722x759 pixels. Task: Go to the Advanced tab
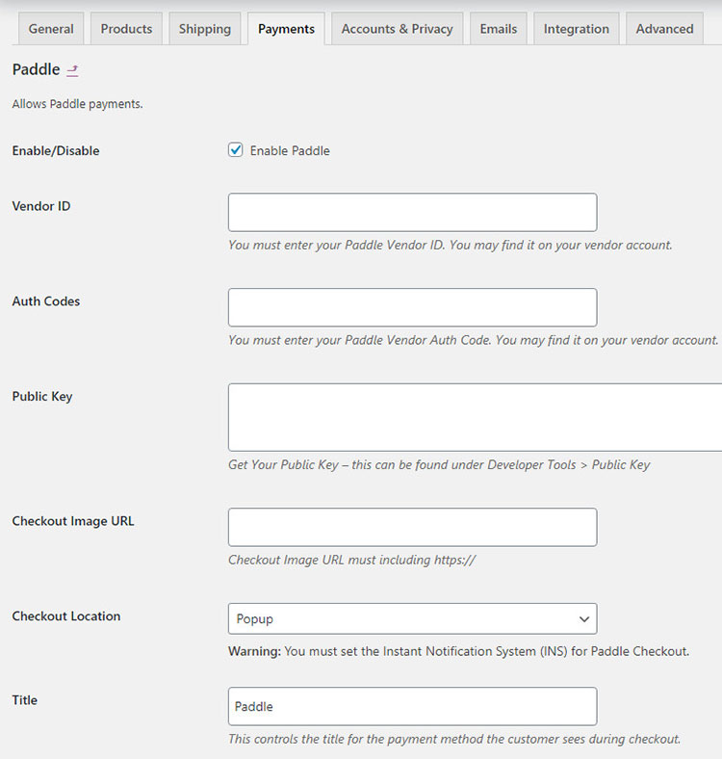(x=664, y=29)
